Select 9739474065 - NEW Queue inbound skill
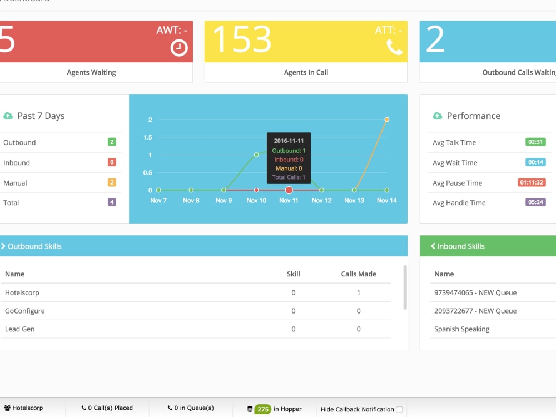The image size is (556, 417). coord(475,292)
